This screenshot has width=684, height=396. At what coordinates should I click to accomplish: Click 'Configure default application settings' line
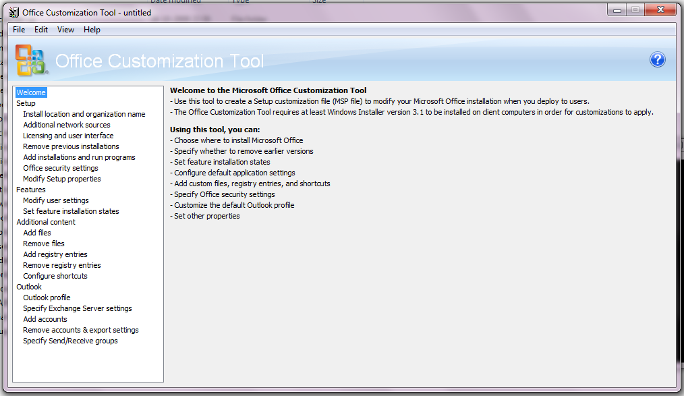point(233,173)
